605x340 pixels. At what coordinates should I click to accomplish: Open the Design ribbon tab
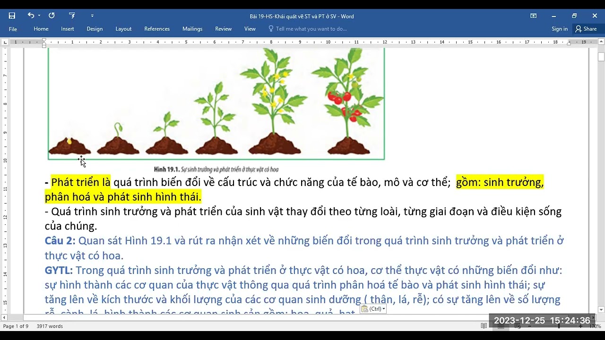(x=95, y=29)
